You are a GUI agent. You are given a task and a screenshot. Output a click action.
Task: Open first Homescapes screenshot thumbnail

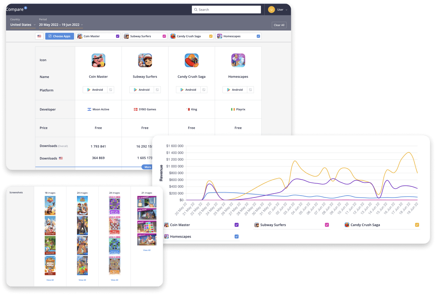click(147, 202)
